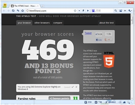This screenshot has height=105, width=135.
Task: Open about the test tab
Action: pos(106,23)
